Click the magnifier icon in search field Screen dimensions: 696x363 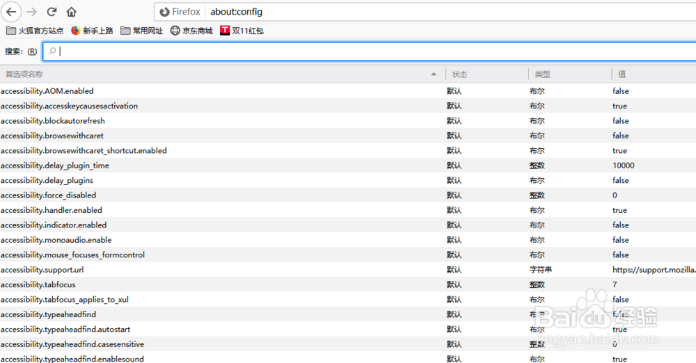point(52,51)
